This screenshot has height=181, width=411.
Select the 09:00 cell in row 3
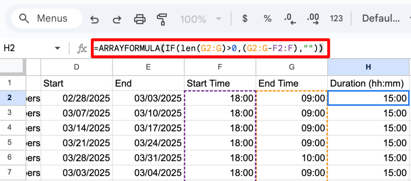coord(291,113)
